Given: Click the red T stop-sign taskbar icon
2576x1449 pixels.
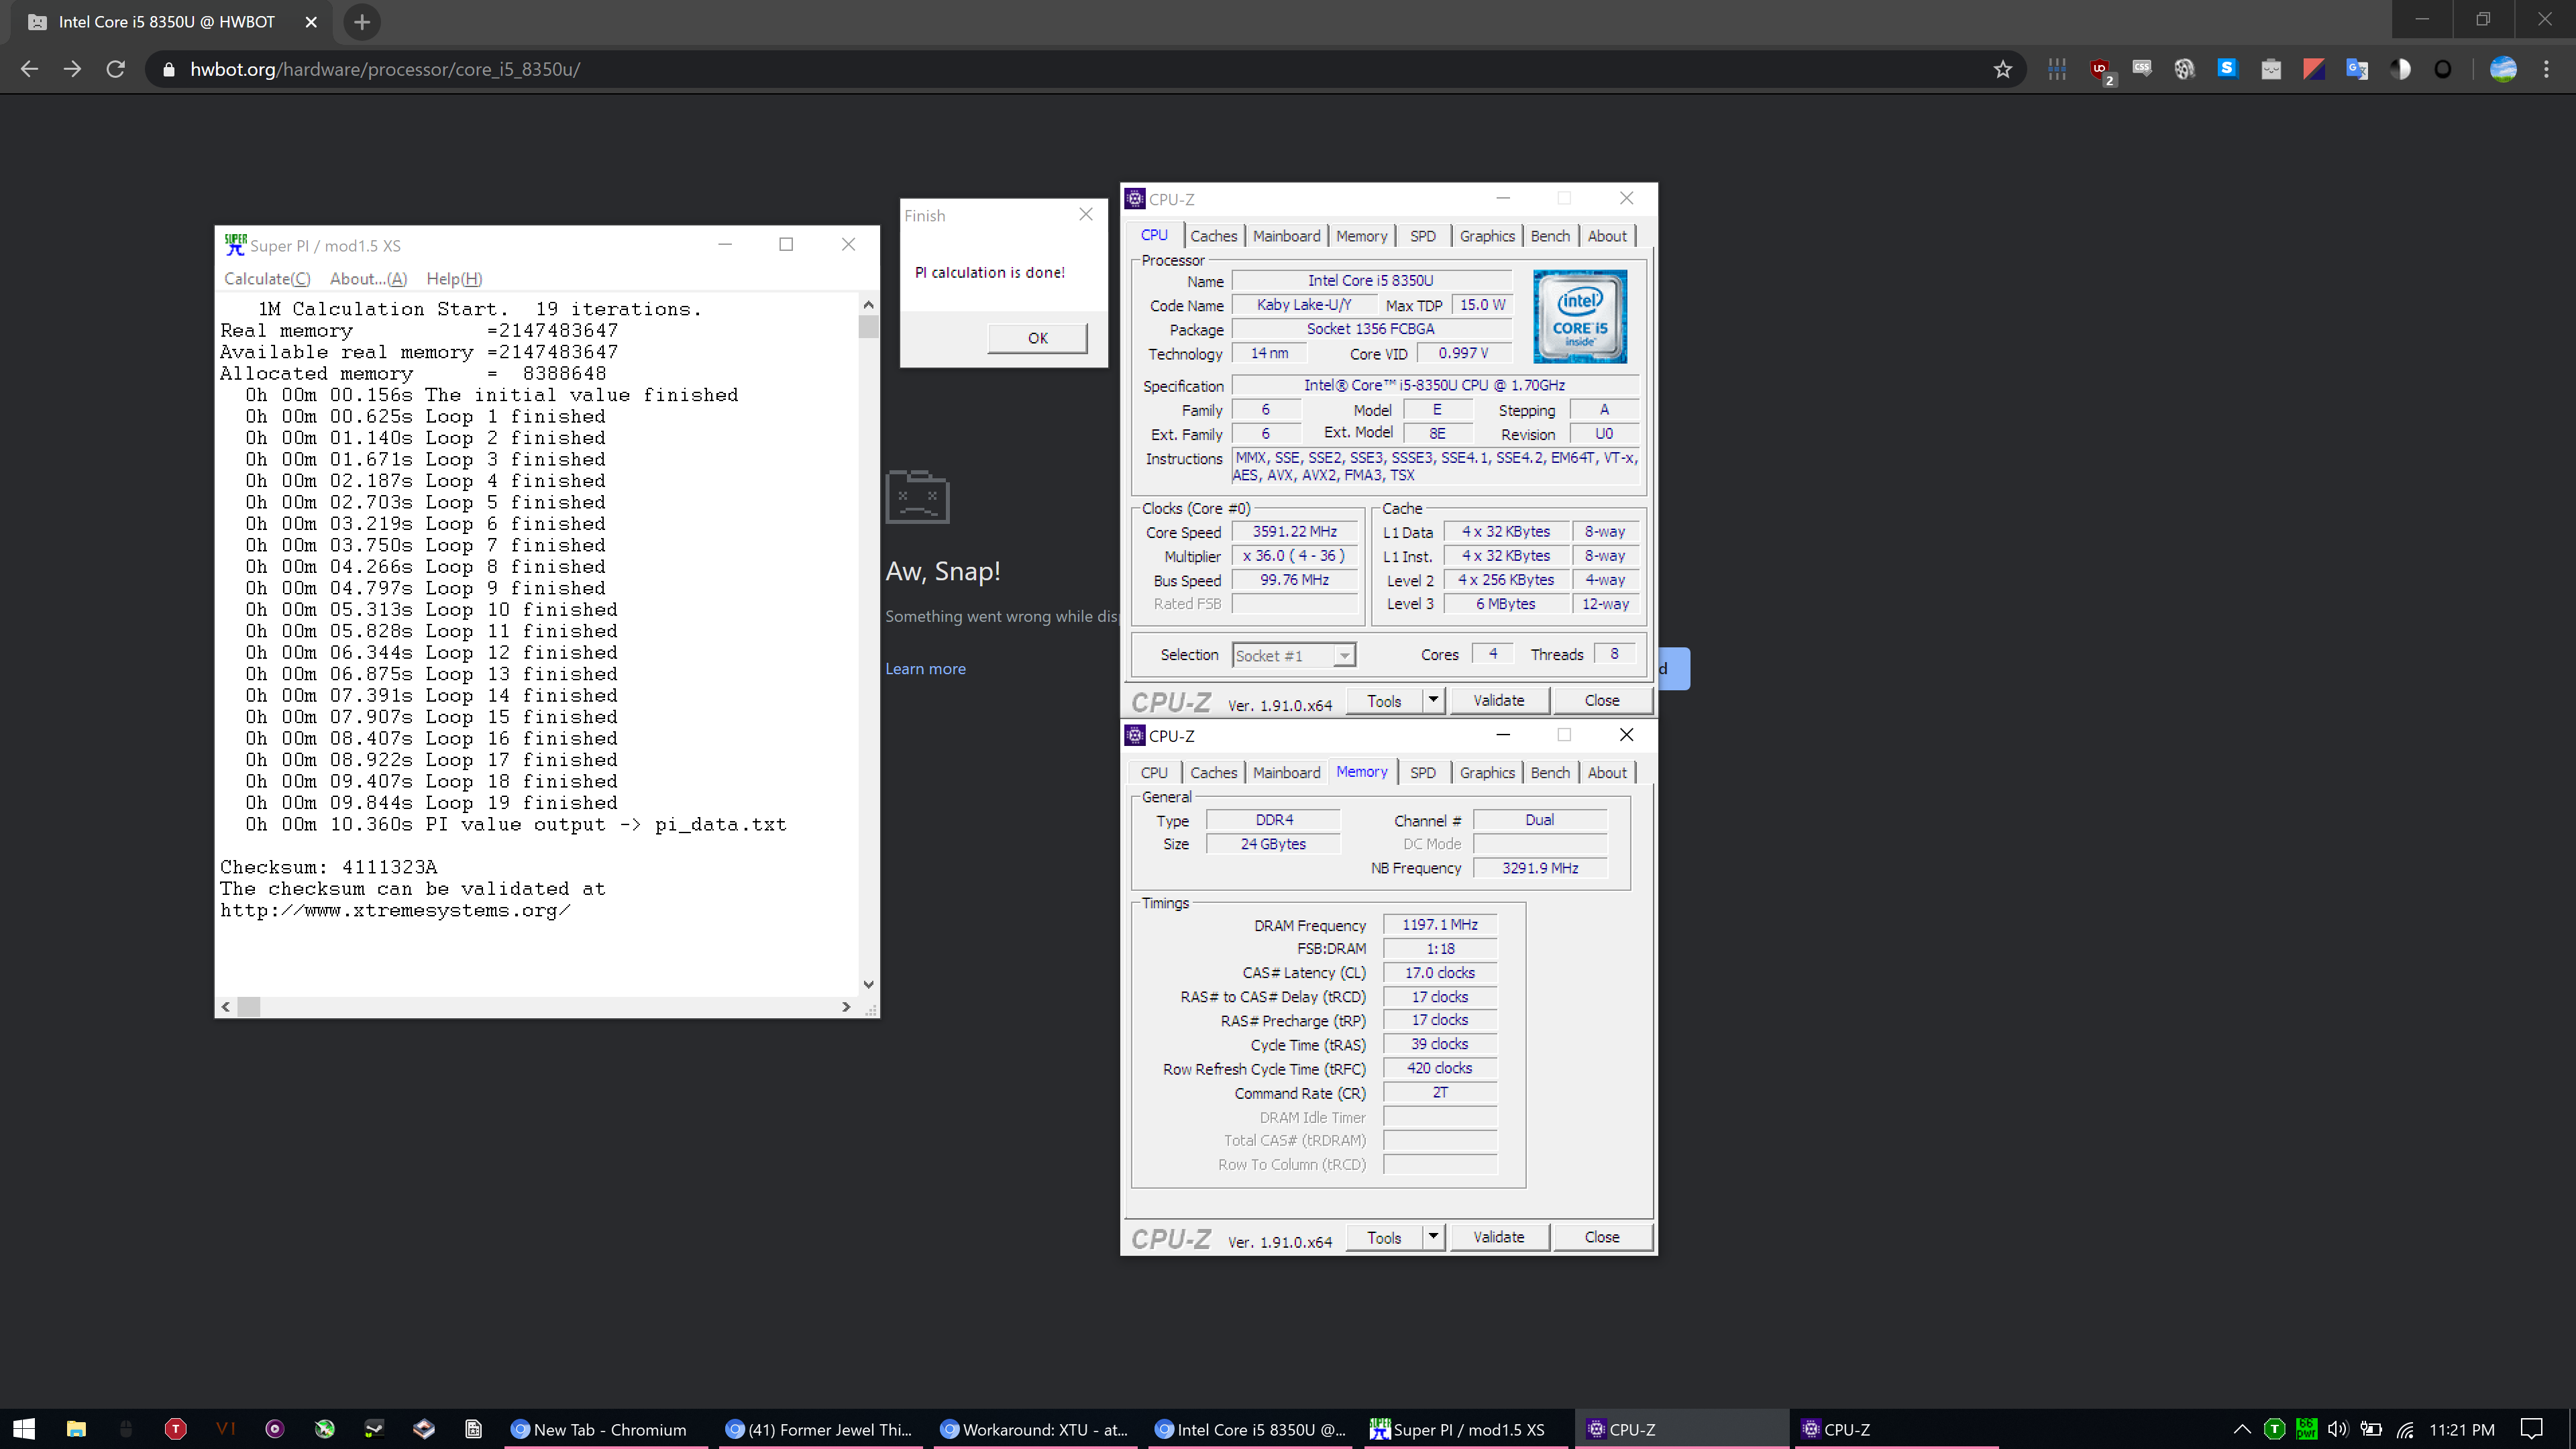Looking at the screenshot, I should pos(175,1429).
